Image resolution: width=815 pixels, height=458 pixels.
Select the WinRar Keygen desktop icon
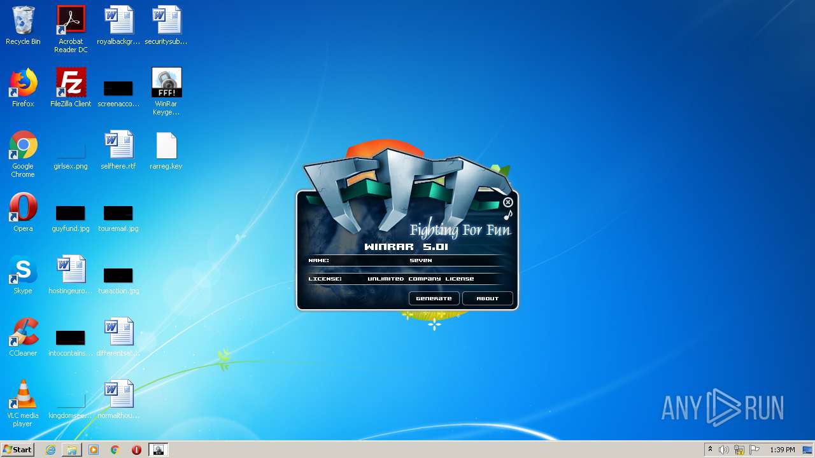click(166, 92)
